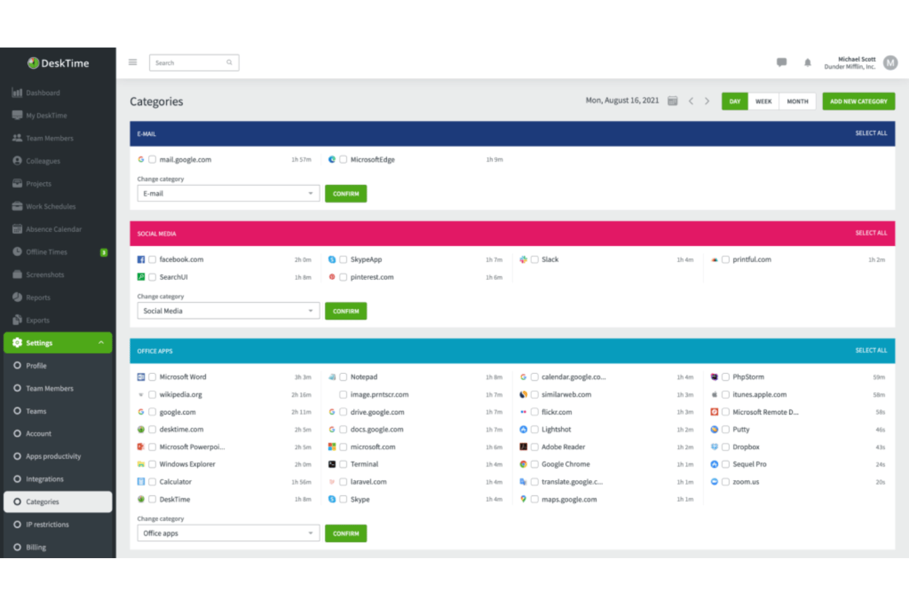This screenshot has height=606, width=909.
Task: Open the notifications bell icon
Action: (808, 63)
